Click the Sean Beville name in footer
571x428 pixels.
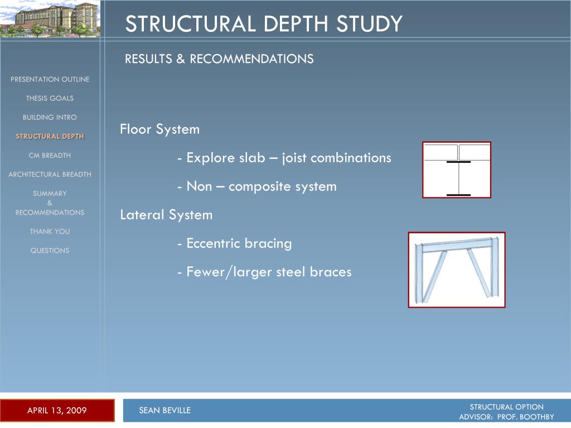point(165,411)
